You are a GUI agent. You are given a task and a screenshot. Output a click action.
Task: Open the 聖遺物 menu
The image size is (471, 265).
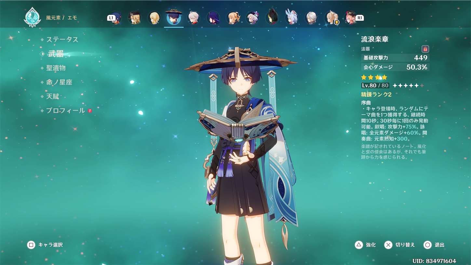coord(56,68)
